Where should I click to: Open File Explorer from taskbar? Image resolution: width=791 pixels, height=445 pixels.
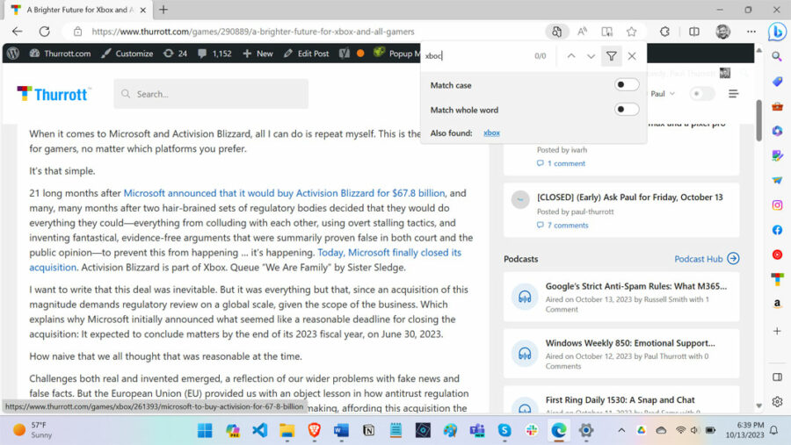287,430
